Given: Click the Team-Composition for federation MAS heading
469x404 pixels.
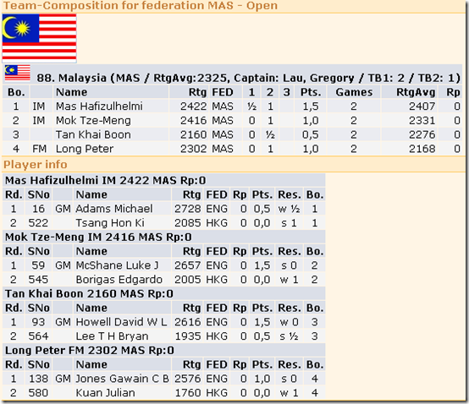Looking at the screenshot, I should coord(141,6).
